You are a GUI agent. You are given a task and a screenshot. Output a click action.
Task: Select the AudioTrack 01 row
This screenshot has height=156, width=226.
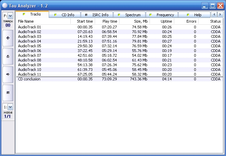click(x=29, y=27)
